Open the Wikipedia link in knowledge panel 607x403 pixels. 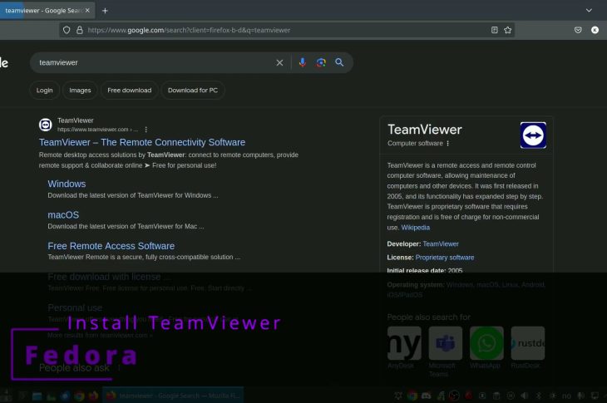(x=415, y=227)
